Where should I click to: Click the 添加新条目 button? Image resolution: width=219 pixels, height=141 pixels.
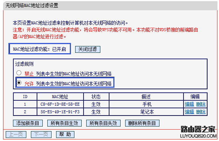(28, 123)
